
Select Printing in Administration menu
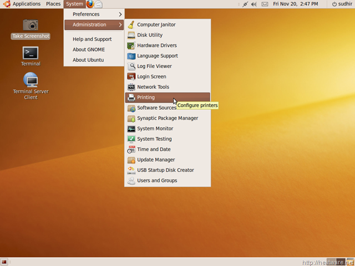[x=146, y=98]
